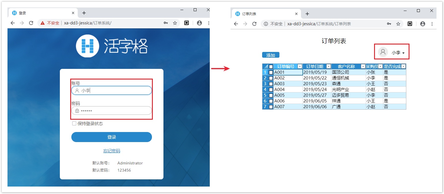
Task: Open key password icon in 订单列表 window
Action: [x=389, y=24]
